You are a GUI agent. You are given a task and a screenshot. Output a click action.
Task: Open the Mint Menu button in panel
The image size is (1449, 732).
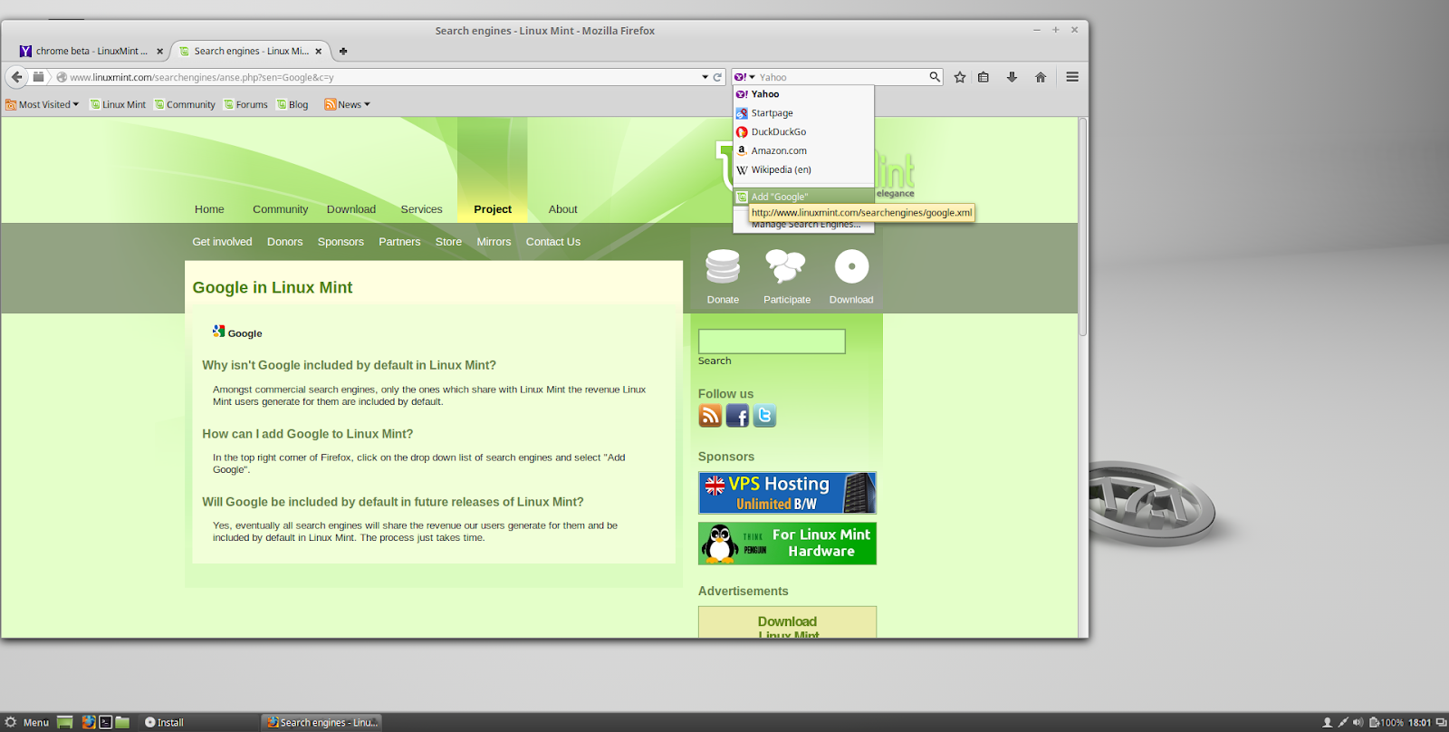point(26,722)
